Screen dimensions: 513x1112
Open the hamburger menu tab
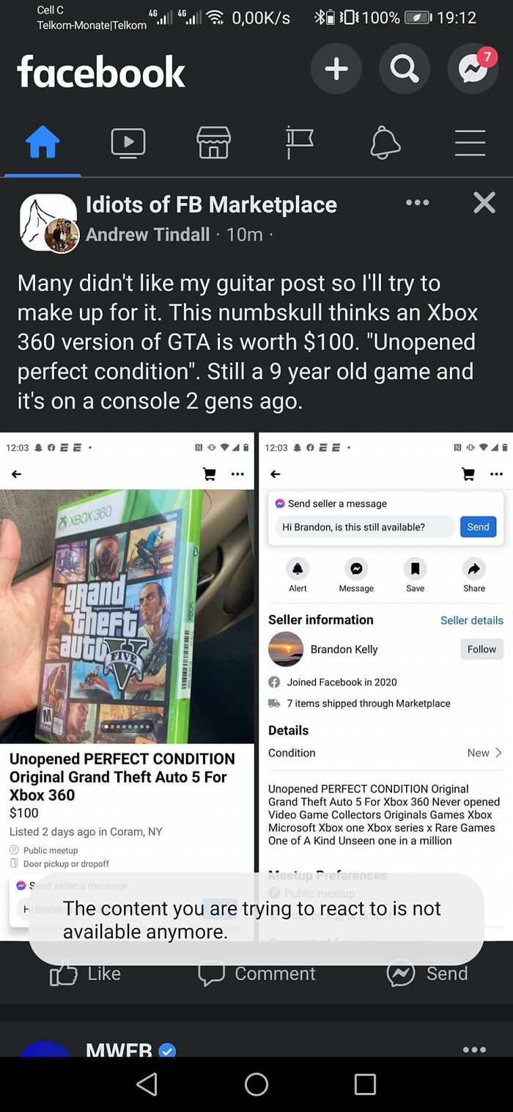(x=470, y=142)
